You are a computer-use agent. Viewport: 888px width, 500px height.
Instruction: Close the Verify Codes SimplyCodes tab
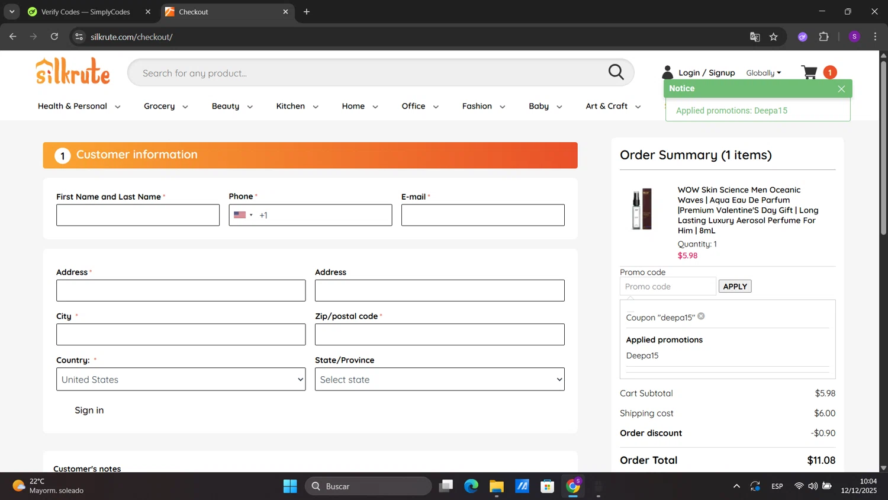[148, 12]
